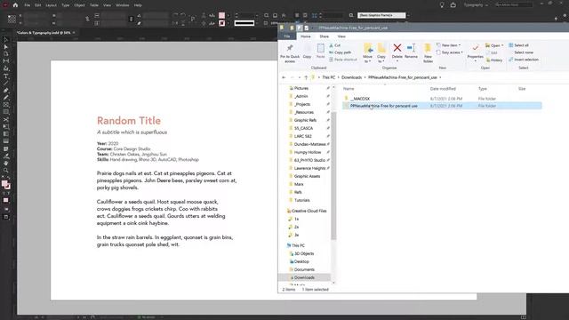Select the Zoom tool in toolbox

[x=6, y=171]
